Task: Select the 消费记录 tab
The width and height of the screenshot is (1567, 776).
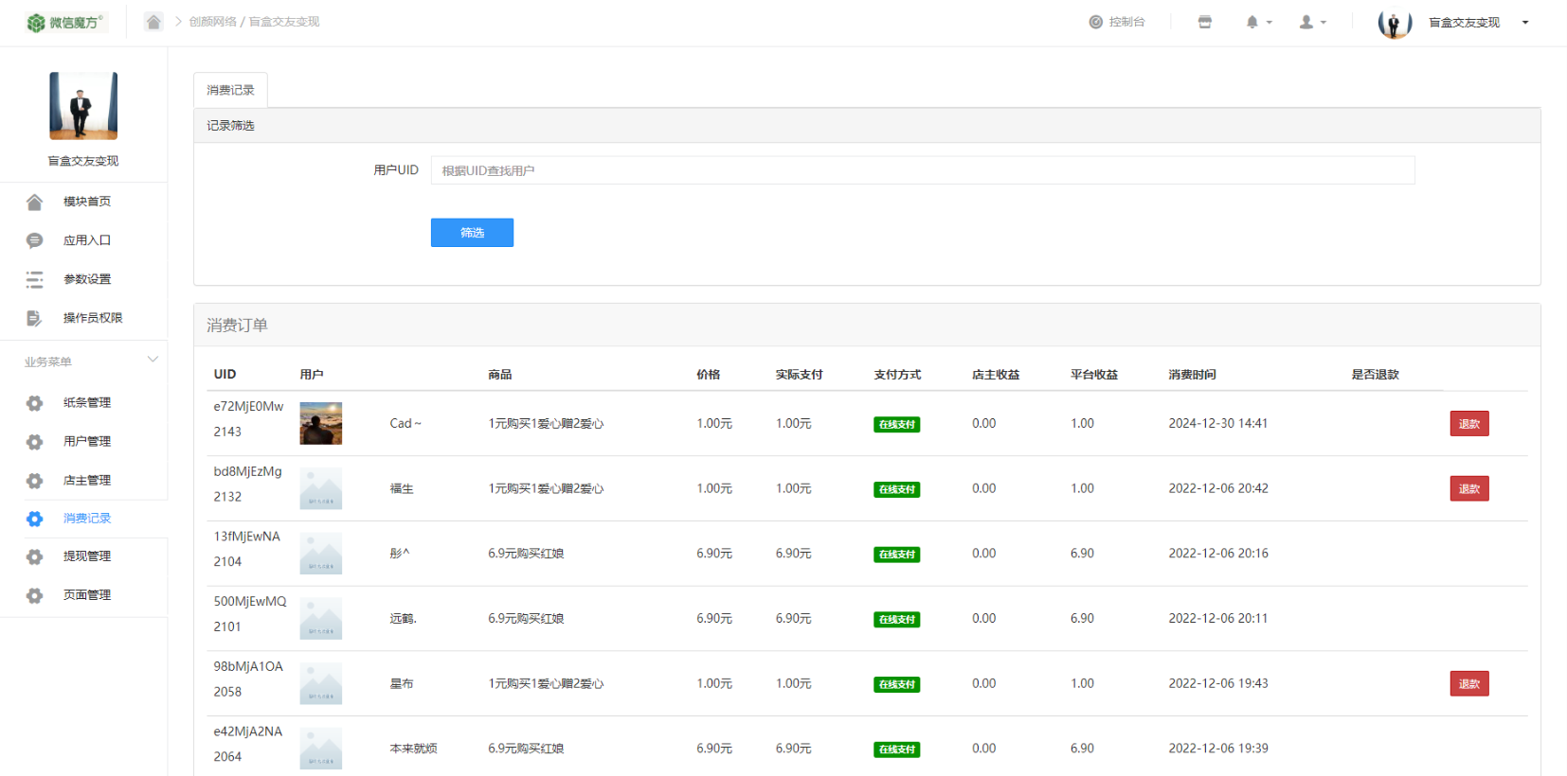Action: pyautogui.click(x=230, y=90)
